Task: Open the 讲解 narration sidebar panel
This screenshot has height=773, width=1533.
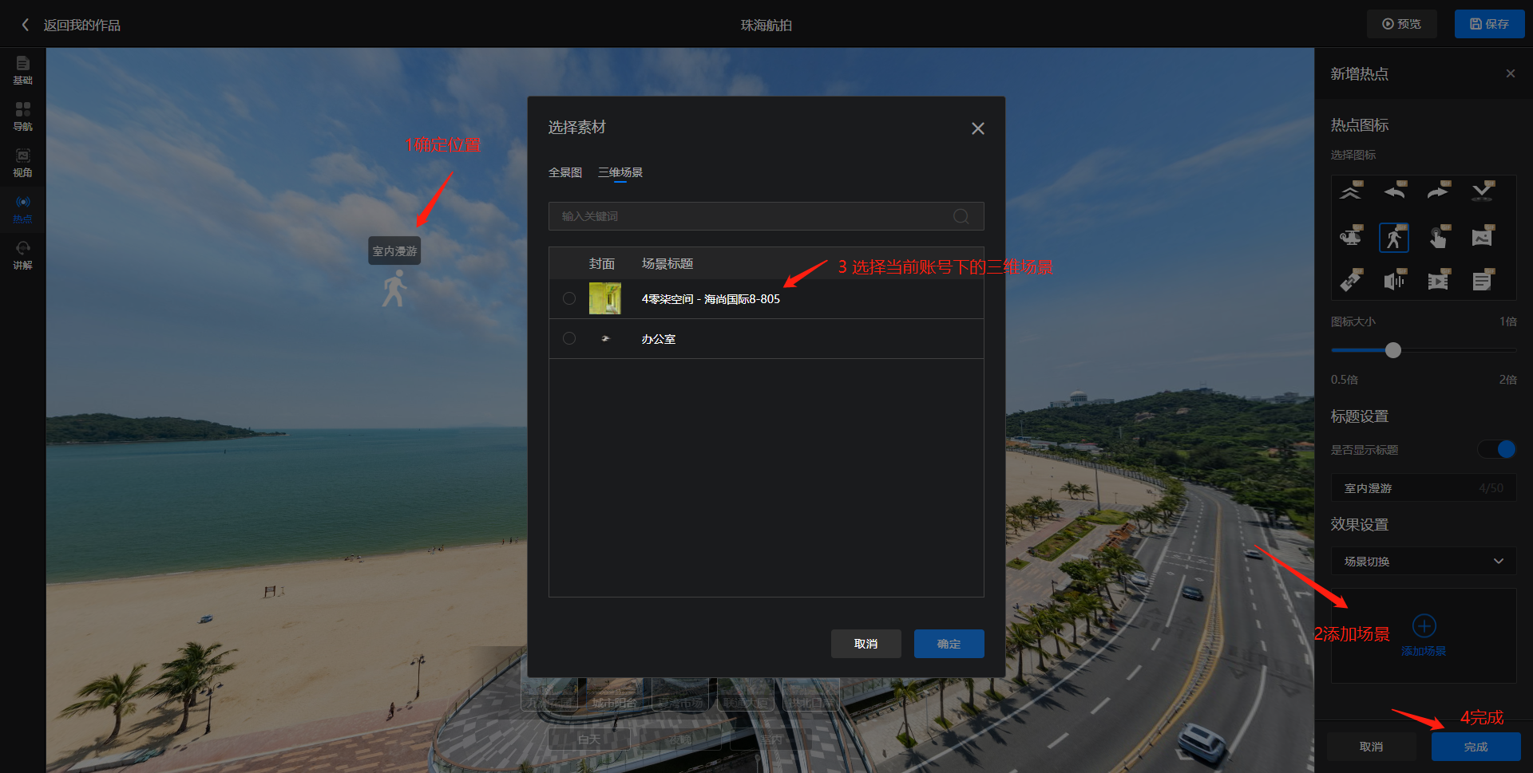Action: (x=22, y=255)
